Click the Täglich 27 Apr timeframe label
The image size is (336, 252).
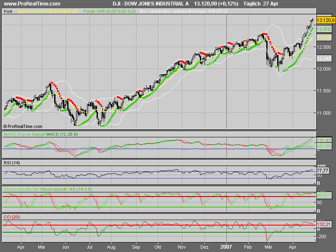coord(261,4)
